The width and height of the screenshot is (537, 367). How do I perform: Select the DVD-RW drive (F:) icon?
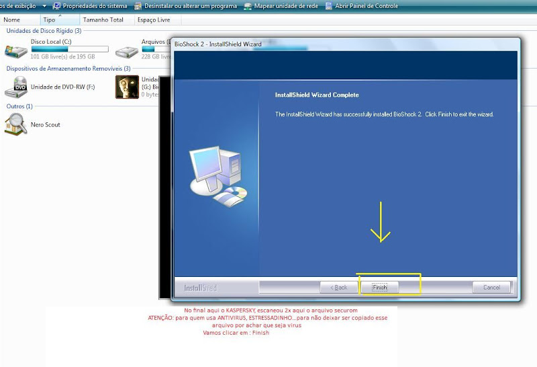point(15,87)
